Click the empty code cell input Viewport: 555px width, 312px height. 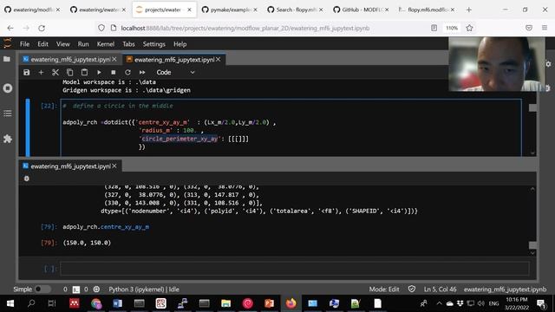pyautogui.click(x=295, y=268)
